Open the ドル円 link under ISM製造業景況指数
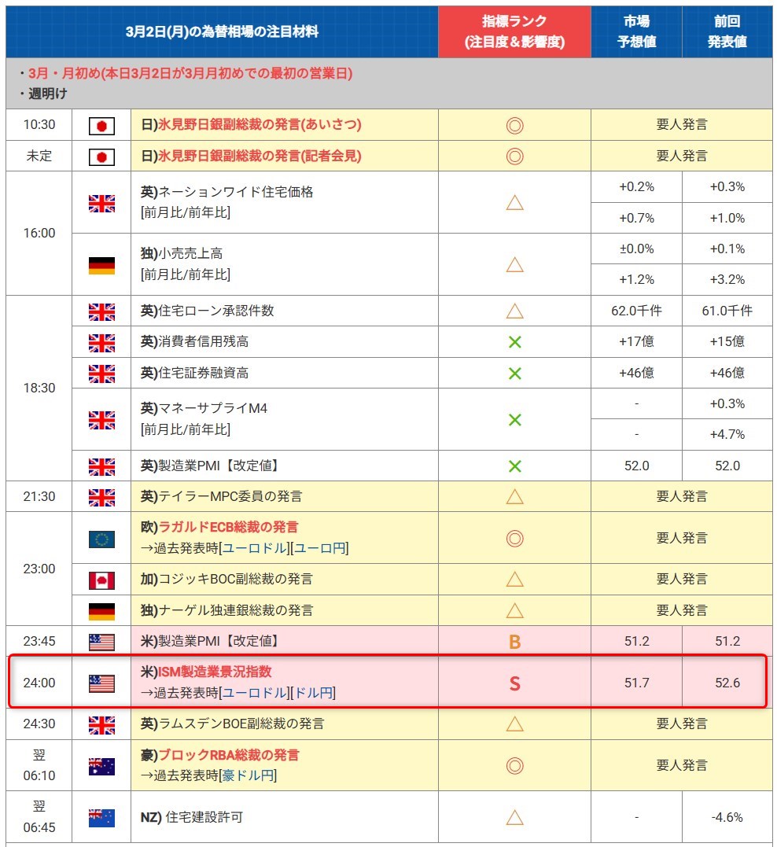This screenshot has height=847, width=777. tap(315, 693)
